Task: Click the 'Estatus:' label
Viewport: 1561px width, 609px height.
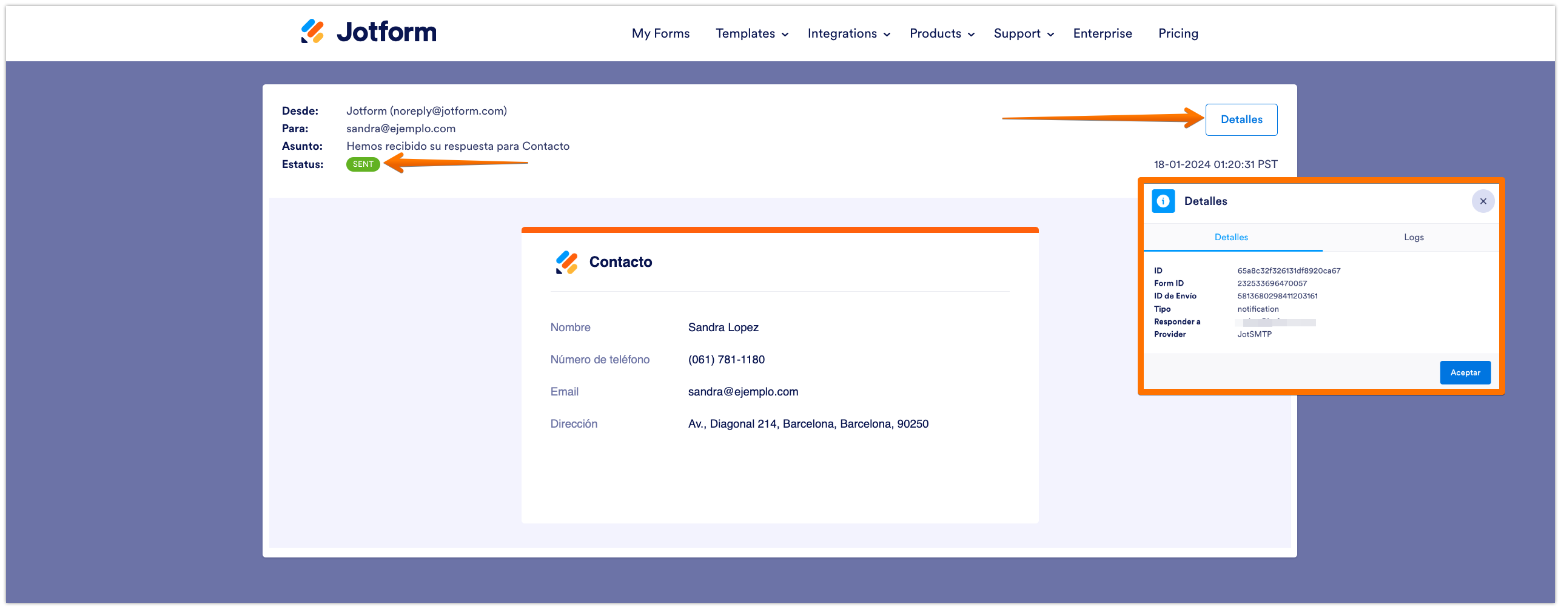Action: click(303, 164)
